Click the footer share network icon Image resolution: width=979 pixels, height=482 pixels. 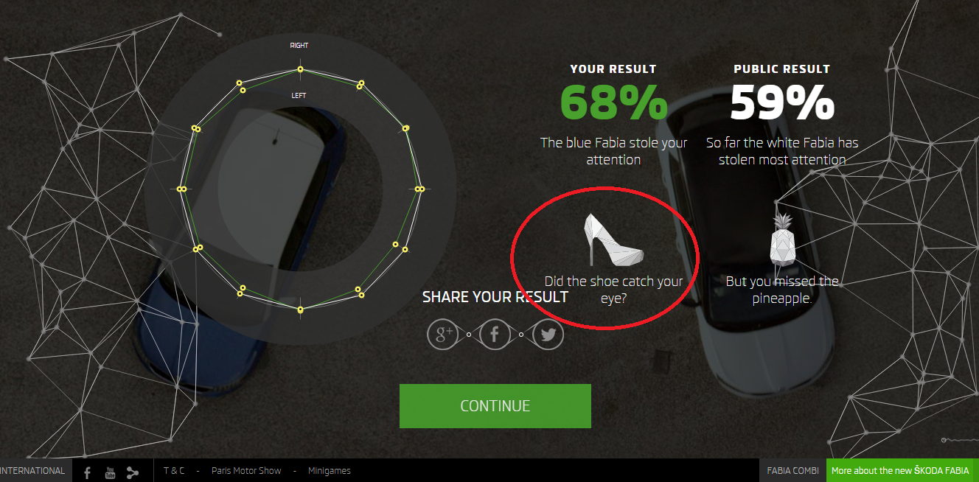tap(132, 472)
